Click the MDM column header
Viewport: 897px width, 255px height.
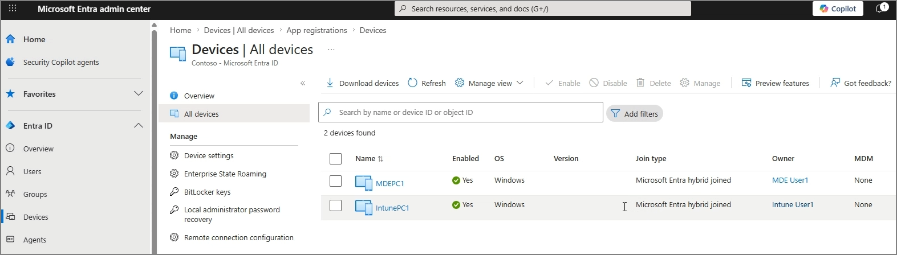click(863, 159)
